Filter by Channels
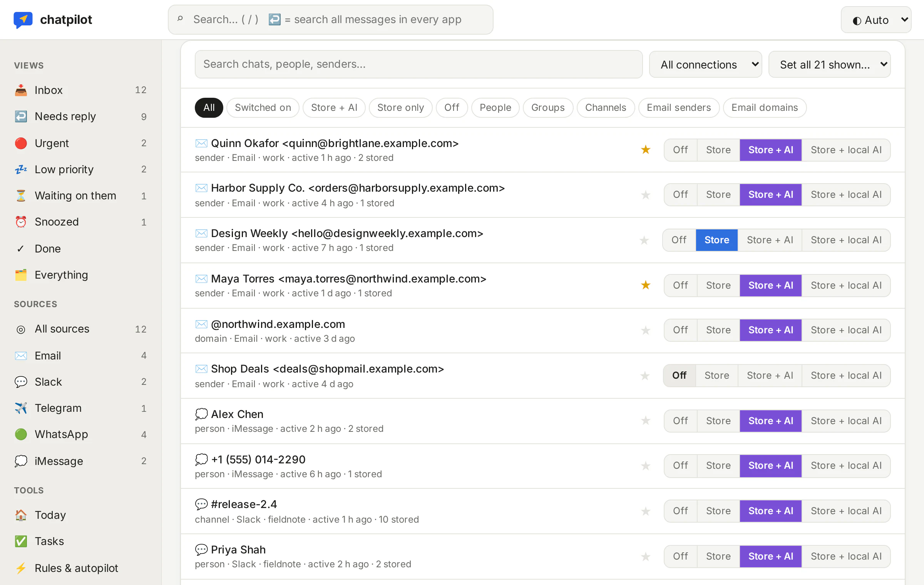Image resolution: width=924 pixels, height=585 pixels. click(606, 108)
